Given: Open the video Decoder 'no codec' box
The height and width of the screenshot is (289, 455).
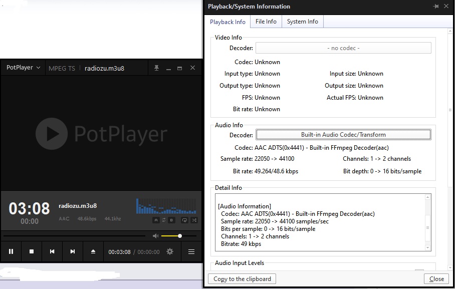Looking at the screenshot, I should 343,48.
